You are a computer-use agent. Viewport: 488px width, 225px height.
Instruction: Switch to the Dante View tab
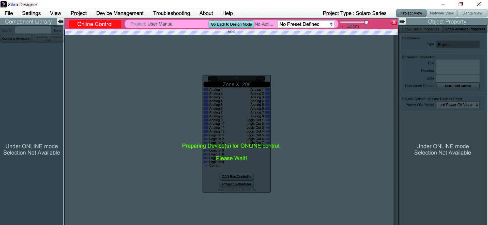472,13
